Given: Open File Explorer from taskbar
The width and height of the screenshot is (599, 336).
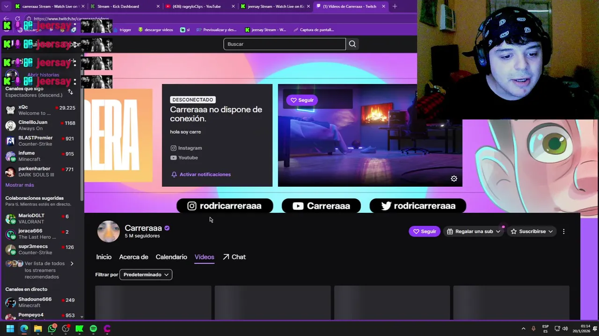Looking at the screenshot, I should tap(38, 329).
